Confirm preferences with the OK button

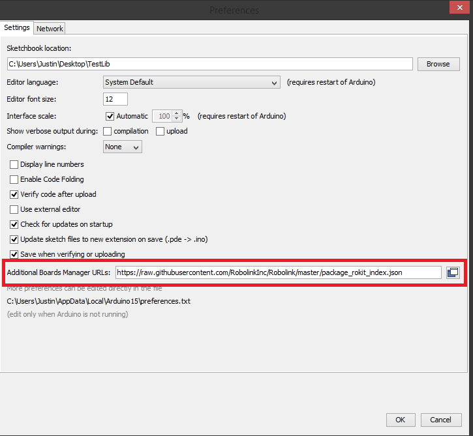pos(401,420)
